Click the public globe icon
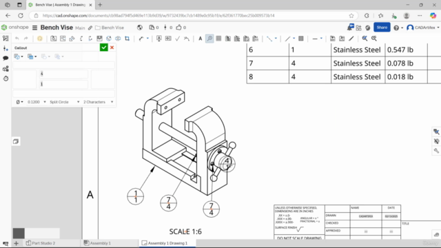 pos(139,28)
